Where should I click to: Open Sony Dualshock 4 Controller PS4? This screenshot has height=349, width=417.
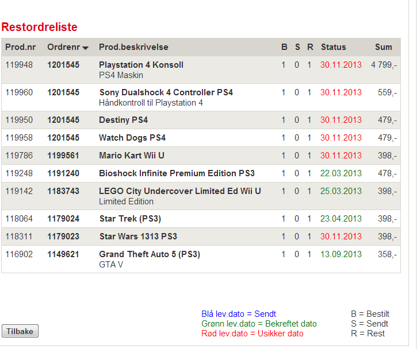click(166, 92)
